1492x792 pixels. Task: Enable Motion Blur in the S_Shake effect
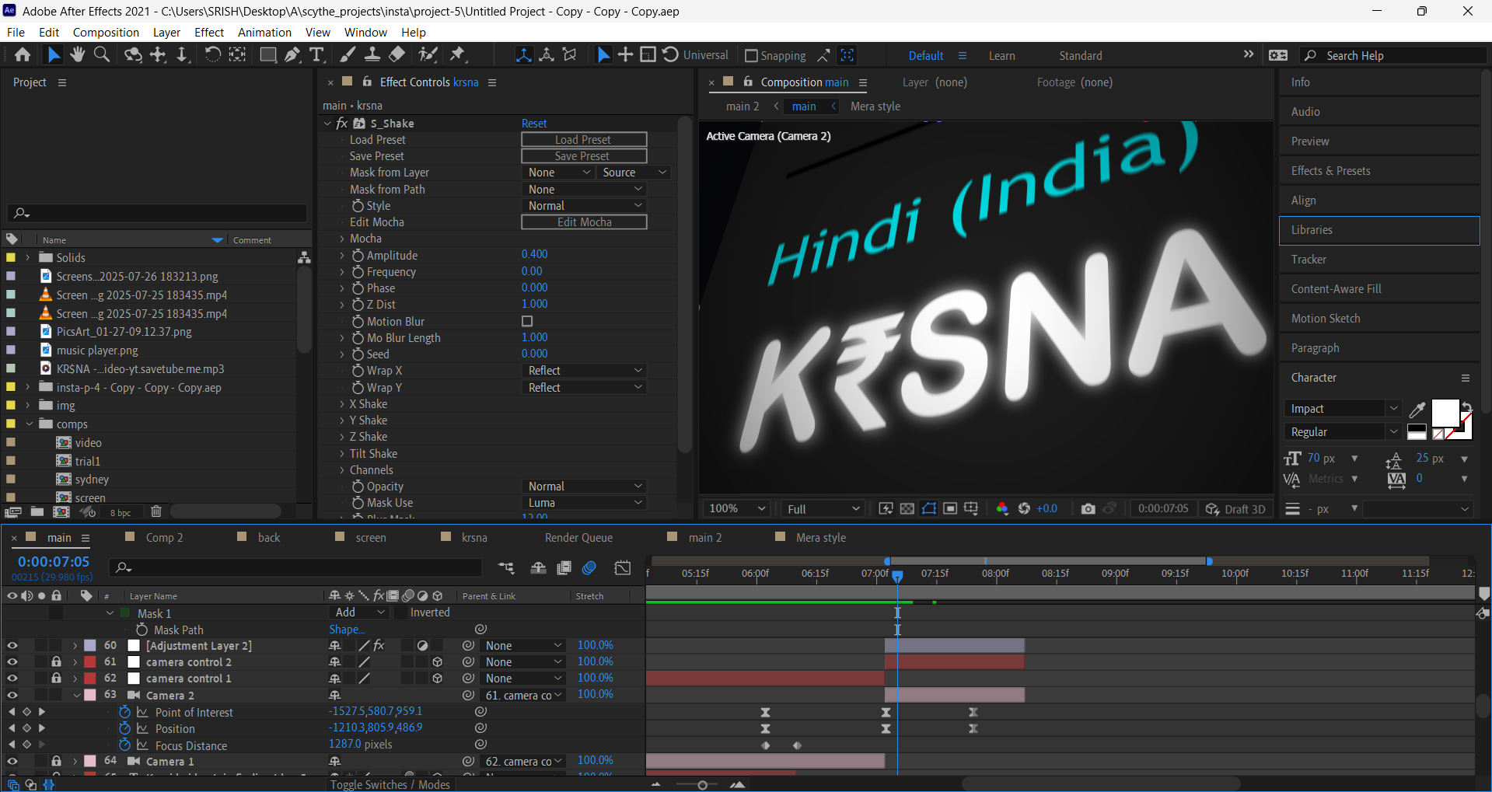pyautogui.click(x=527, y=321)
